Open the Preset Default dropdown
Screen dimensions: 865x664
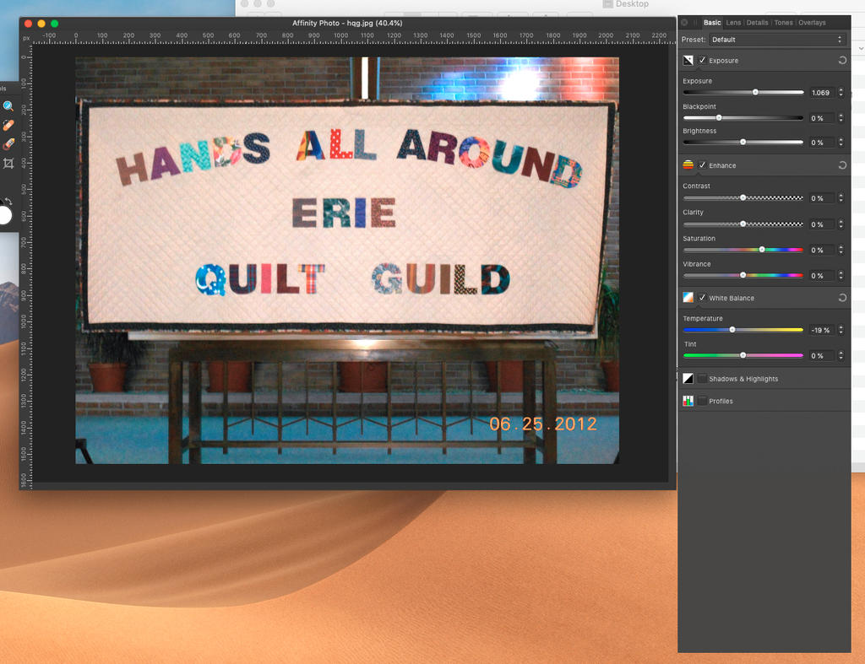coord(776,40)
